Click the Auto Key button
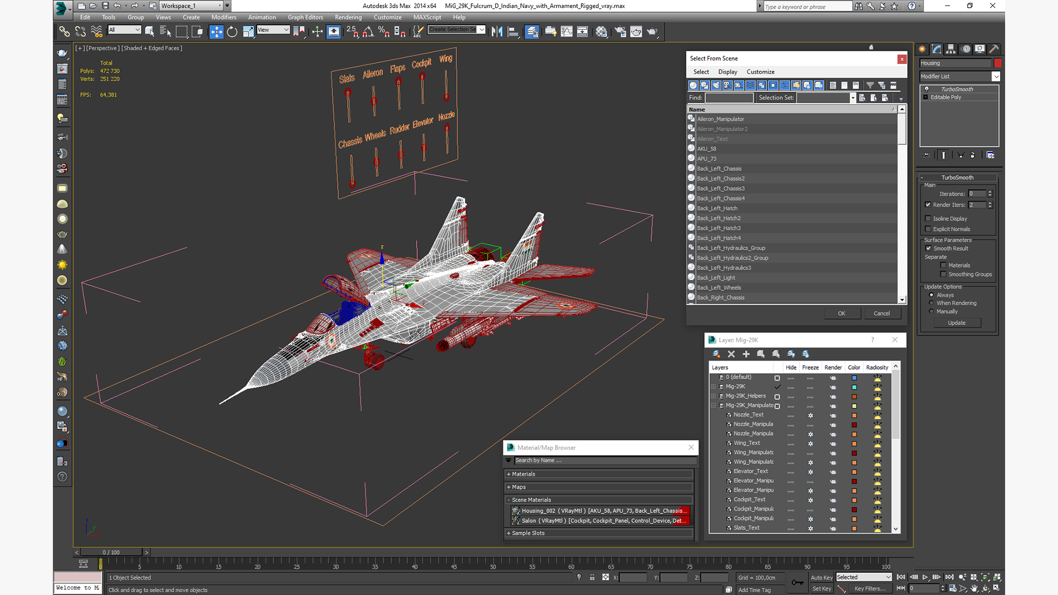1058x595 pixels. (821, 578)
